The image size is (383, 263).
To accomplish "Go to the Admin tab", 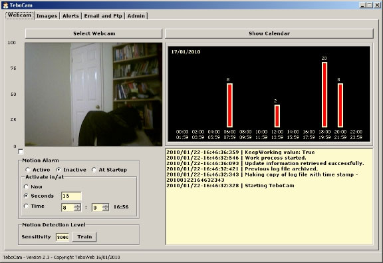I will point(136,16).
